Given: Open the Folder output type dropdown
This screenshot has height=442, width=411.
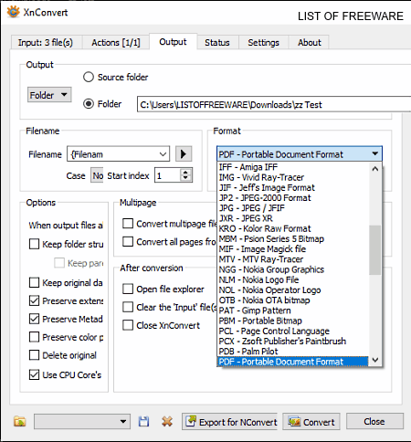Looking at the screenshot, I should 49,95.
